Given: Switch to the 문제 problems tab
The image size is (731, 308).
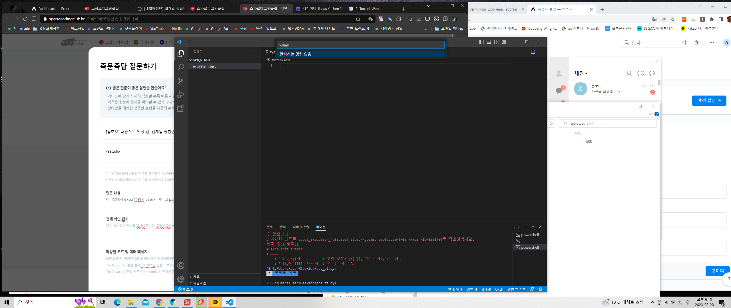Looking at the screenshot, I should coord(270,227).
